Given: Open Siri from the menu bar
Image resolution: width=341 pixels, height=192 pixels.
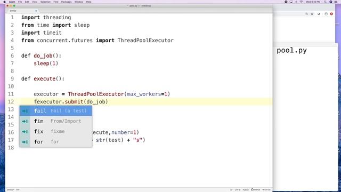Looking at the screenshot, I should coord(331,2).
